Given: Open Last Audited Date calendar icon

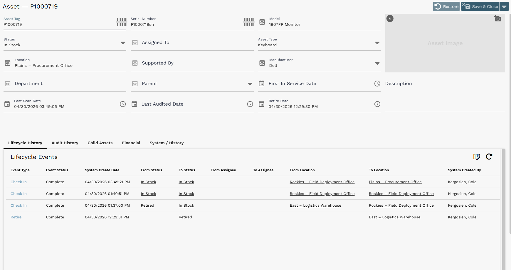Looking at the screenshot, I should (x=134, y=104).
